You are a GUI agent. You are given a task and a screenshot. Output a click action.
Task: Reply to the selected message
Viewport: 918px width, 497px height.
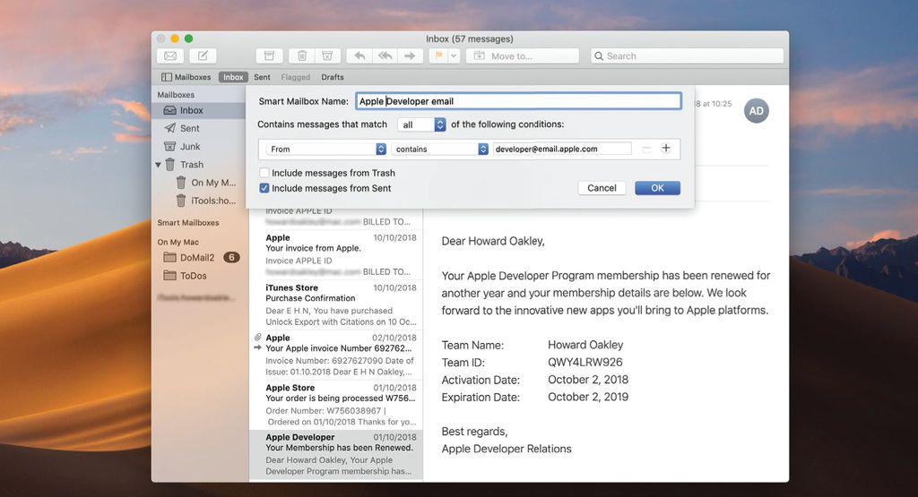(359, 56)
